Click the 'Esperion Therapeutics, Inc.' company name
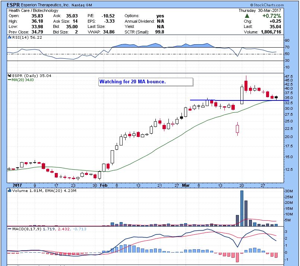 (45, 5)
